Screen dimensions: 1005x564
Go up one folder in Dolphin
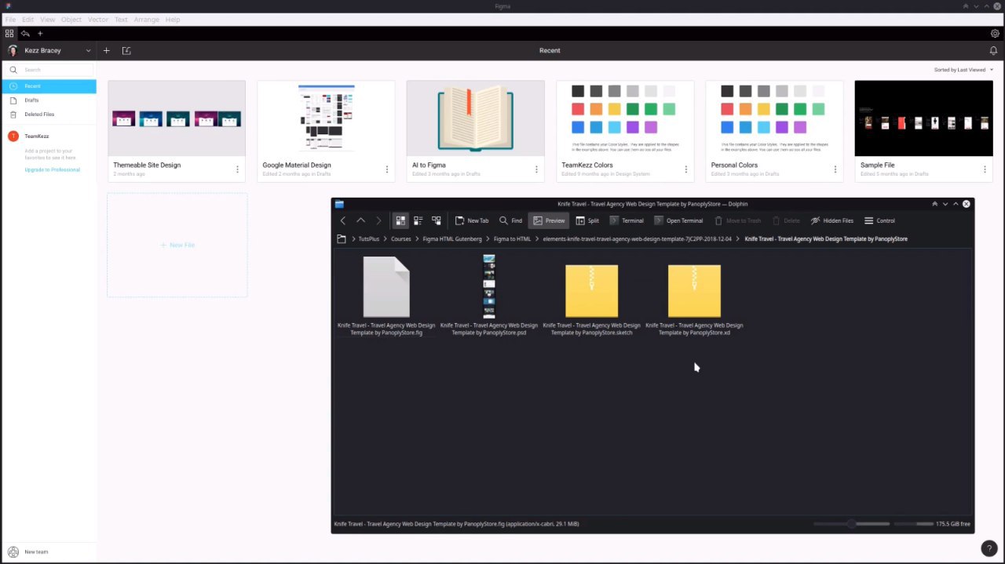(360, 220)
